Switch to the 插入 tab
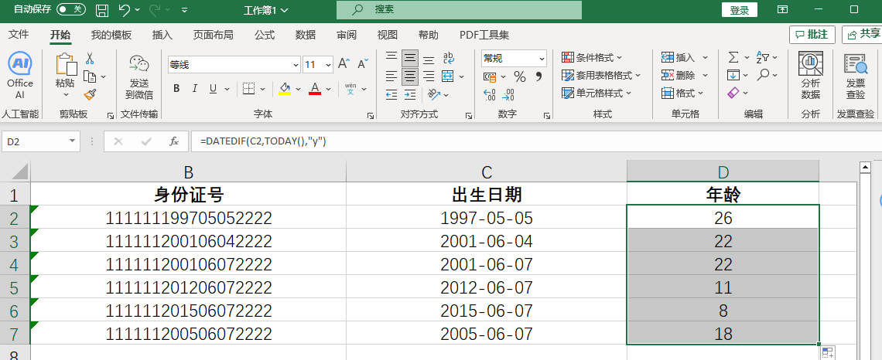This screenshot has height=360, width=882. (162, 35)
